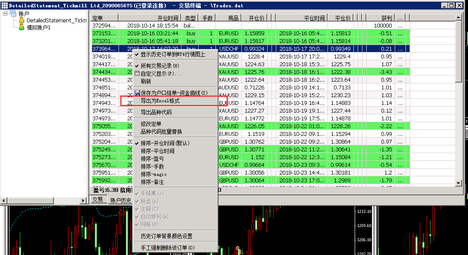Select 排序-开仓时间 (默认) sort option

165,143
